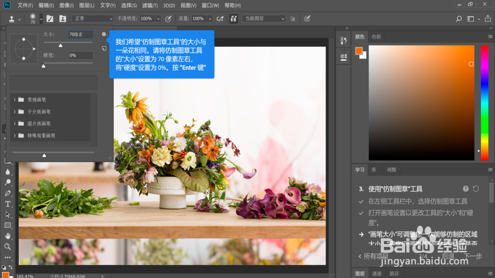Screen dimensions: 495x278
Task: Open the 窗口(W) menu
Action: pyautogui.click(x=210, y=5)
